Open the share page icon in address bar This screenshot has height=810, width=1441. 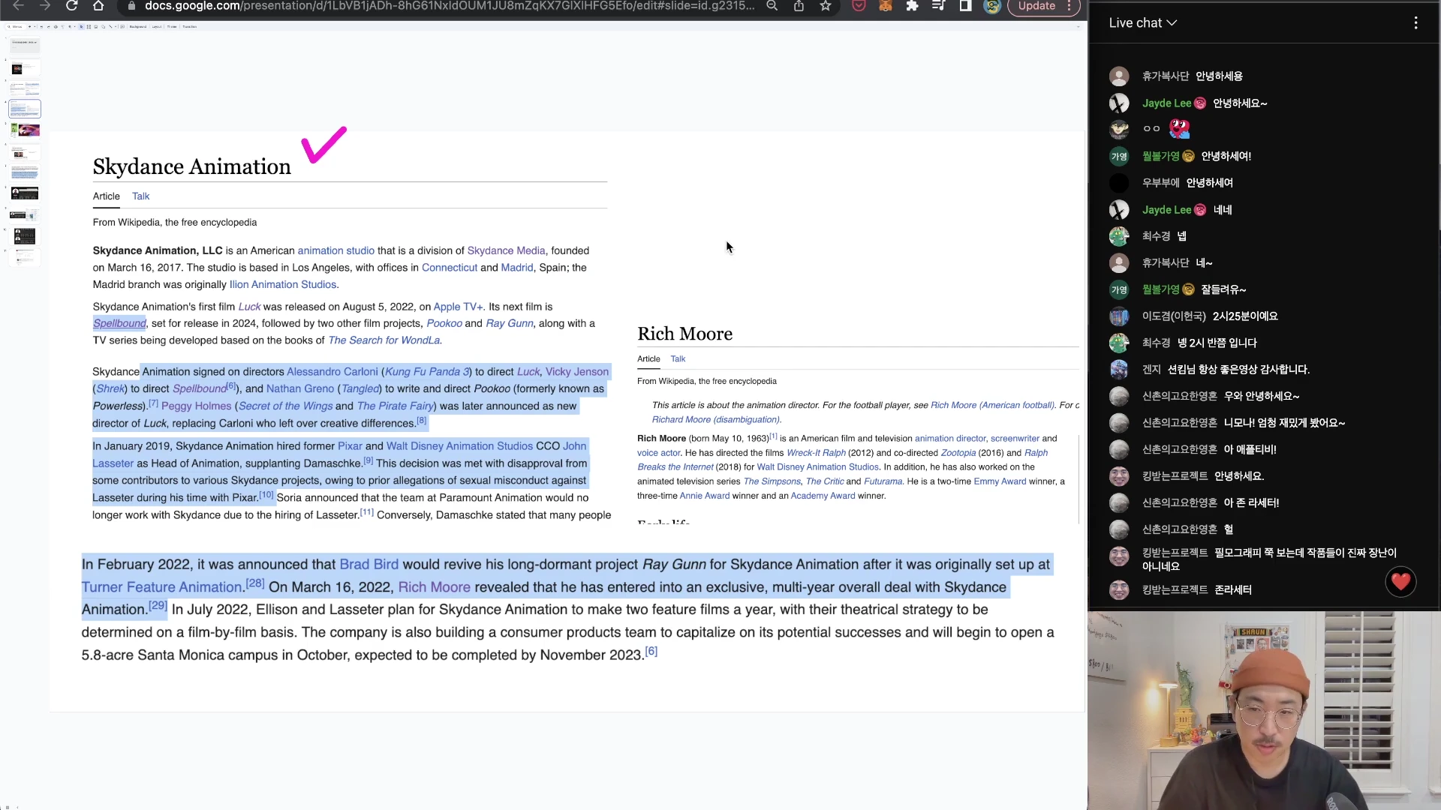pyautogui.click(x=799, y=6)
